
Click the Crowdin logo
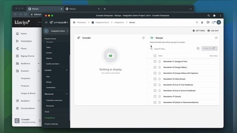click(59, 22)
